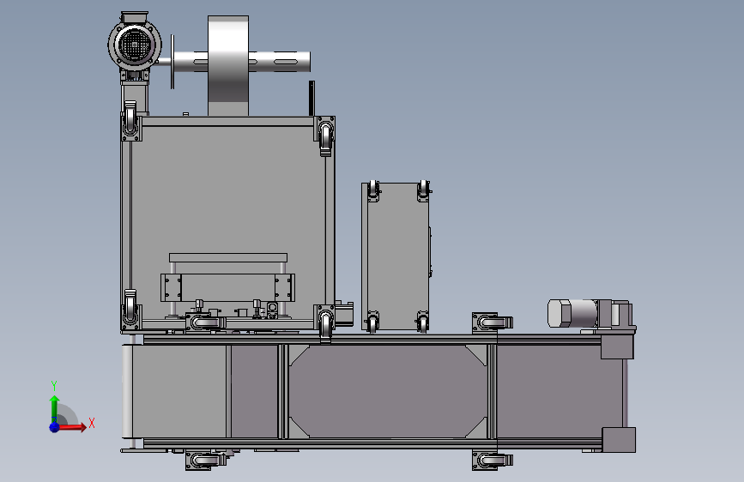Select the small standalone cabinet with four casters
Image resolution: width=744 pixels, height=482 pixels.
[x=396, y=256]
